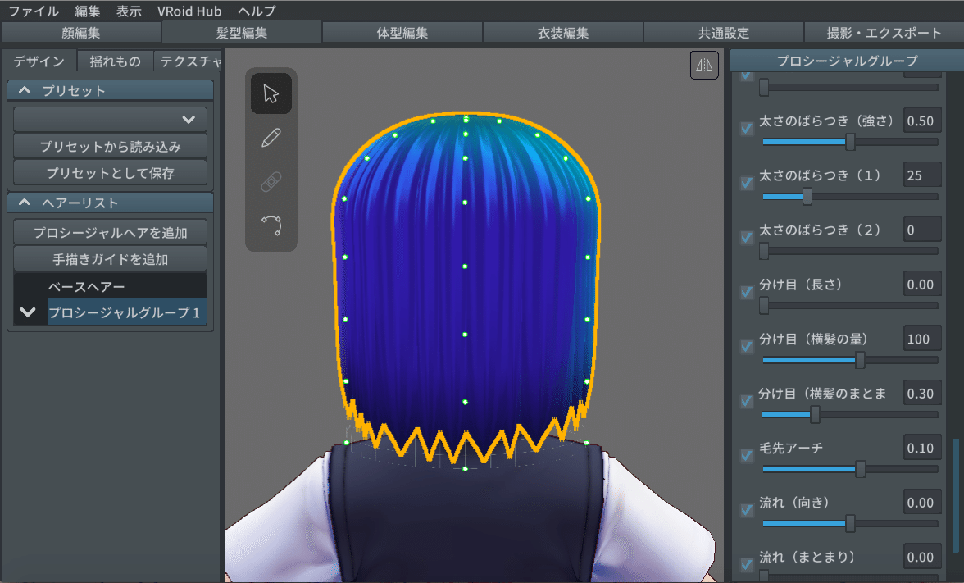Edit 太さのばらつき（2） value field

tap(922, 230)
